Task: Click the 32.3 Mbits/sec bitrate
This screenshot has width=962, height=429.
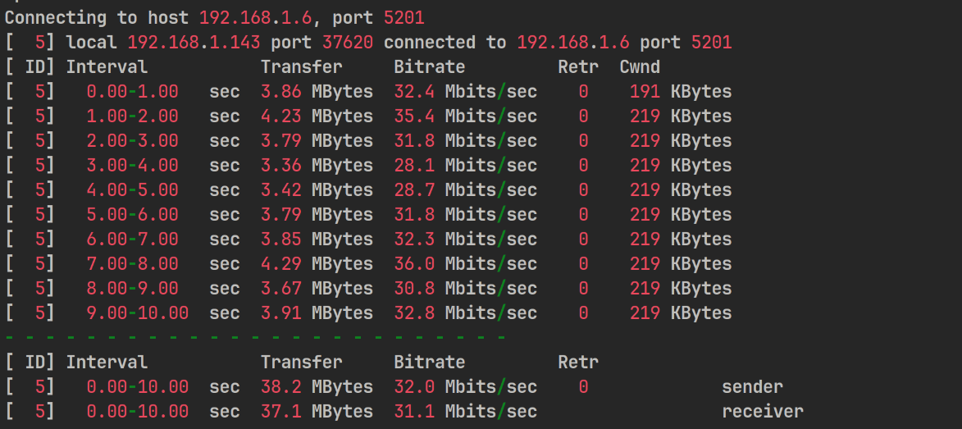Action: tap(466, 239)
